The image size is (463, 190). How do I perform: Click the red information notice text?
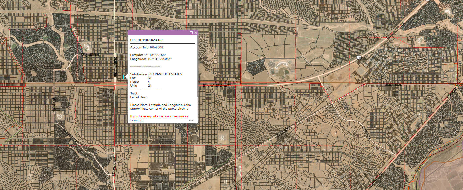[159, 116]
